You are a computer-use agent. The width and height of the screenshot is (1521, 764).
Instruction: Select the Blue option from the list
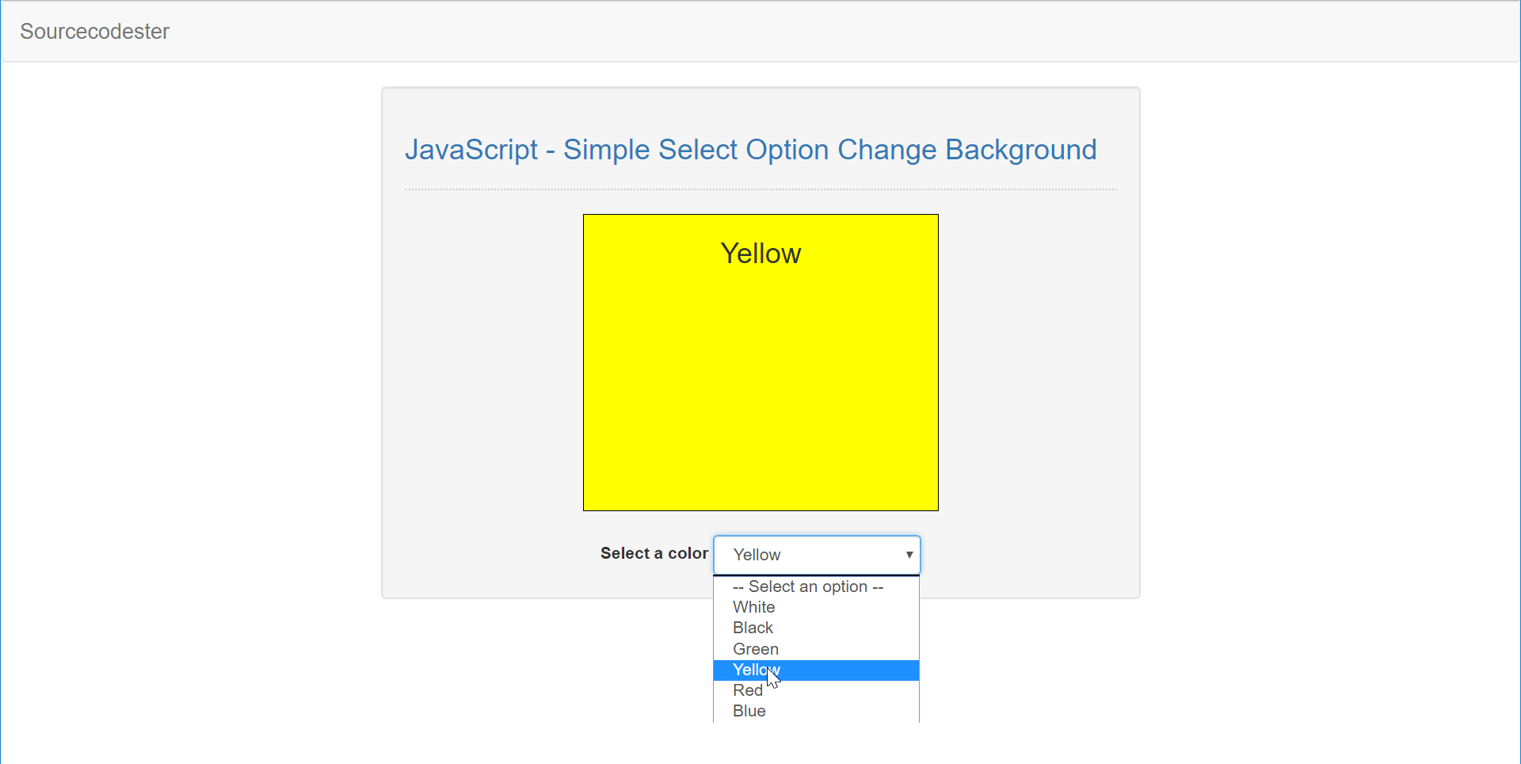[749, 711]
